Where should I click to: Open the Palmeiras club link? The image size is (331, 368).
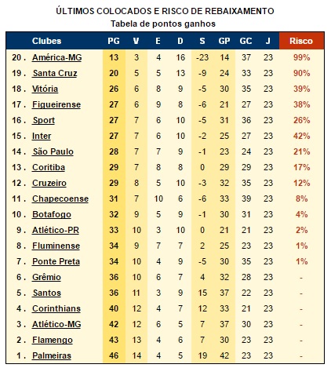pyautogui.click(x=52, y=355)
